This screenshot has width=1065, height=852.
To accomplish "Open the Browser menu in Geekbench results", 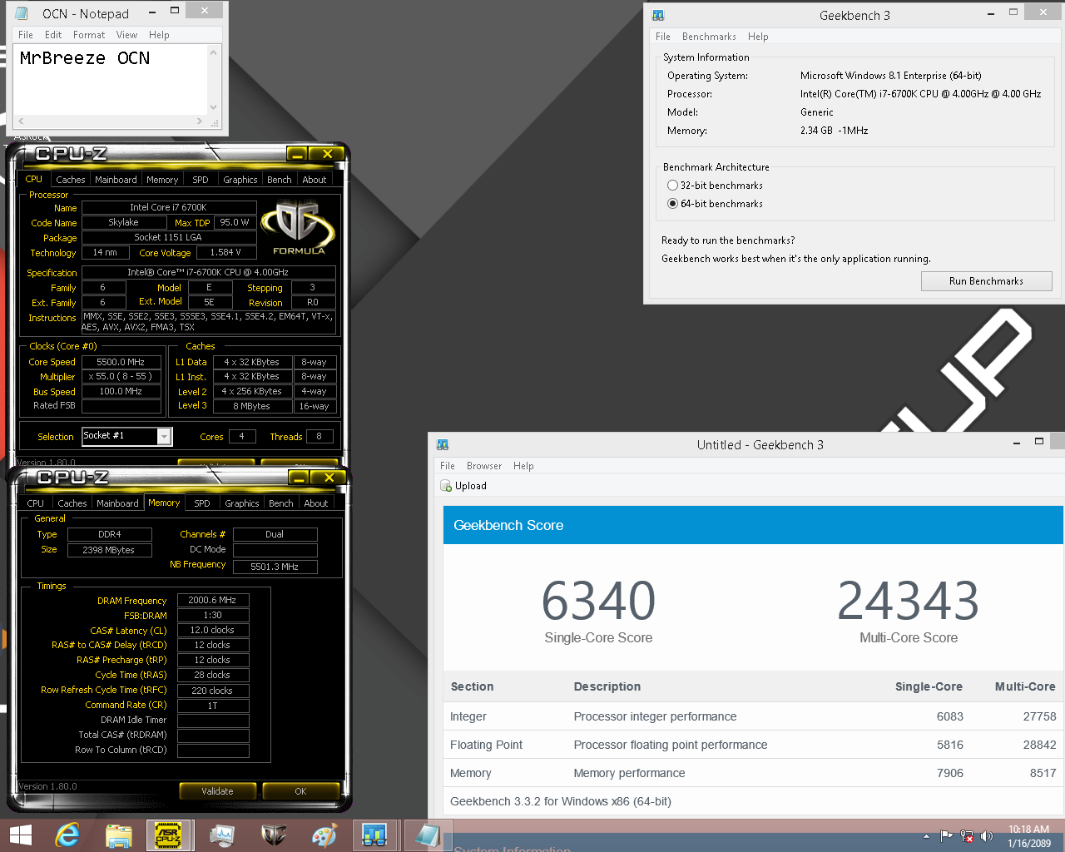I will (484, 466).
